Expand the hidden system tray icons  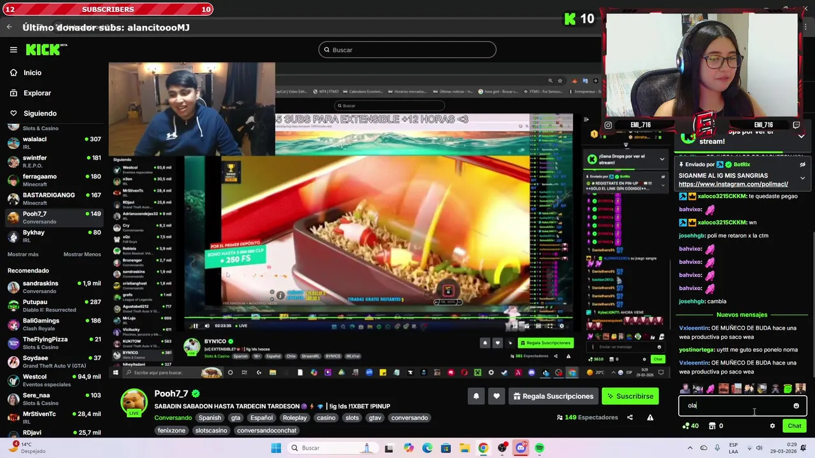[x=690, y=448]
